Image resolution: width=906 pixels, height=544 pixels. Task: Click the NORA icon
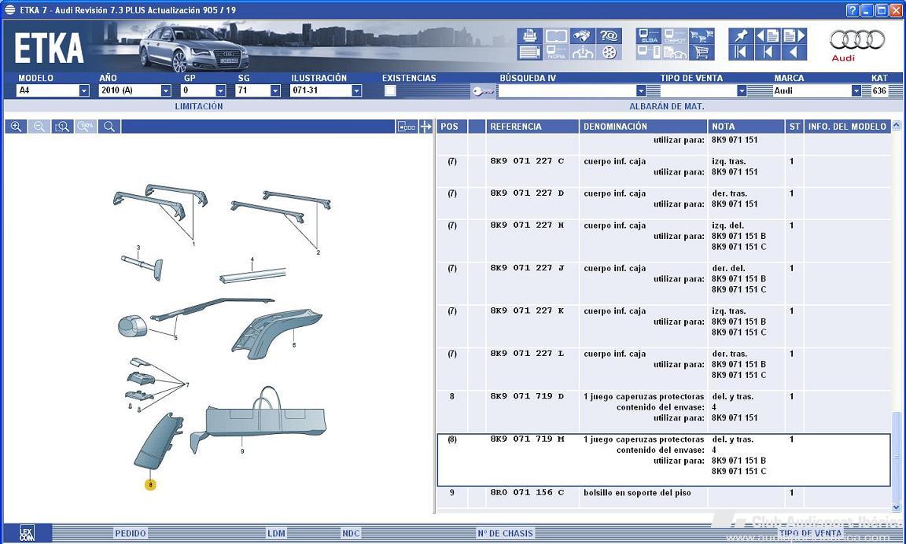[x=556, y=53]
